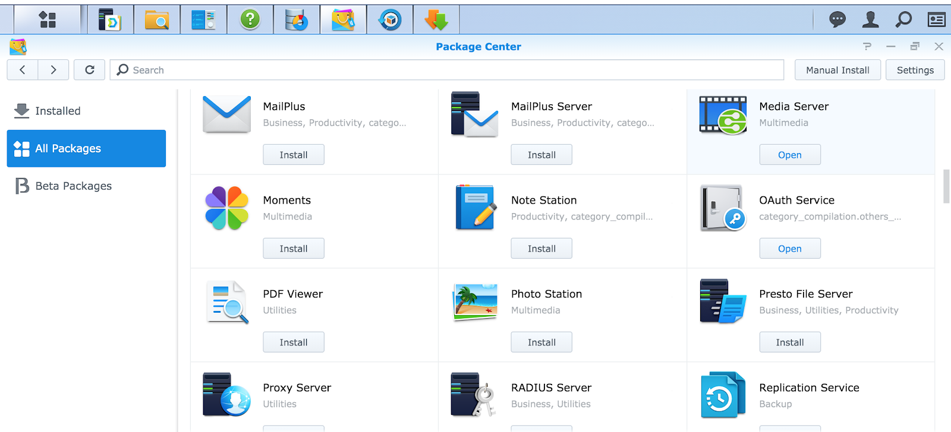Select the Installed tab in sidebar
951x432 pixels.
pyautogui.click(x=58, y=111)
